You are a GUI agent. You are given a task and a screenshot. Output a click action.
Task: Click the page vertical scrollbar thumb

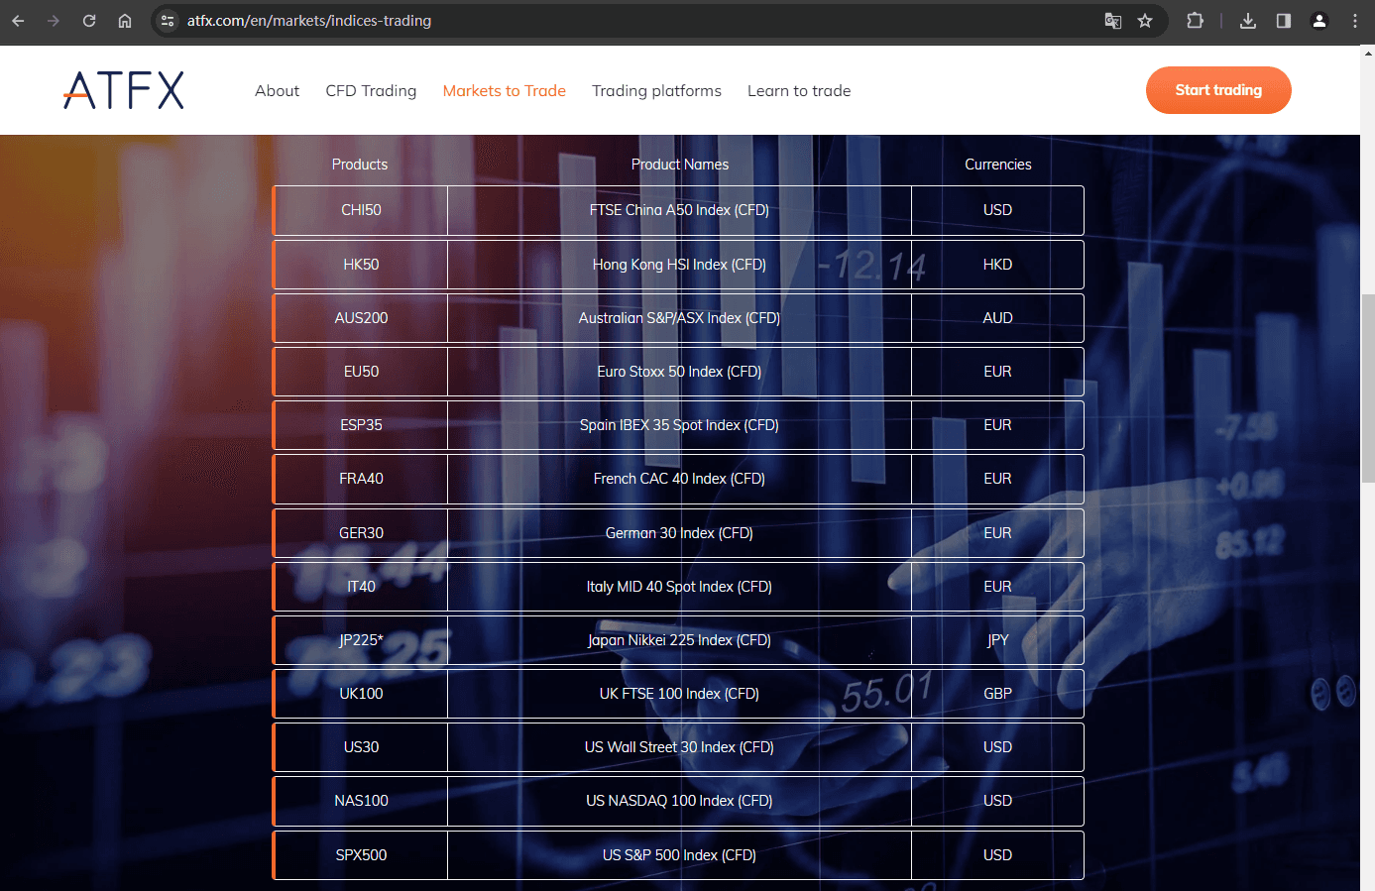point(1368,388)
